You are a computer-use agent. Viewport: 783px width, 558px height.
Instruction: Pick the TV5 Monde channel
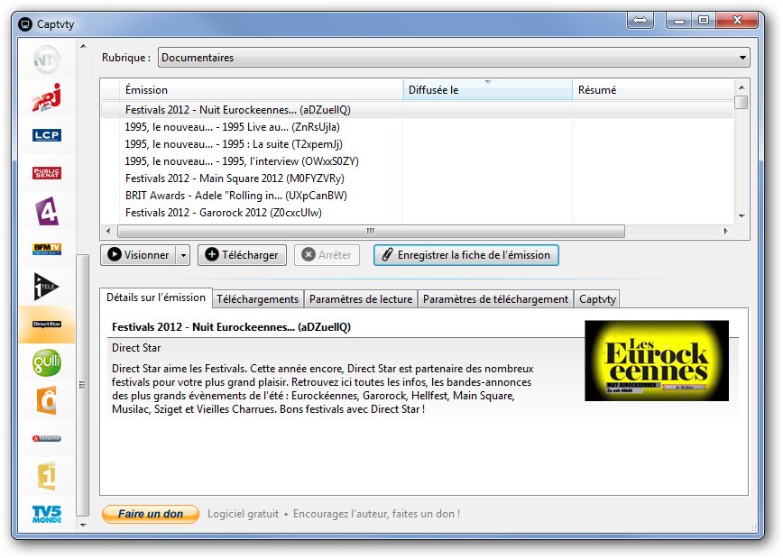pos(46,514)
